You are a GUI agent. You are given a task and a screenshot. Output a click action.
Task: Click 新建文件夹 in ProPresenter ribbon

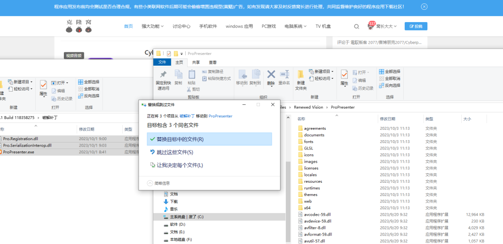tap(301, 80)
